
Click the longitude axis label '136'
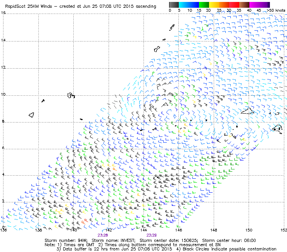(x=3, y=230)
